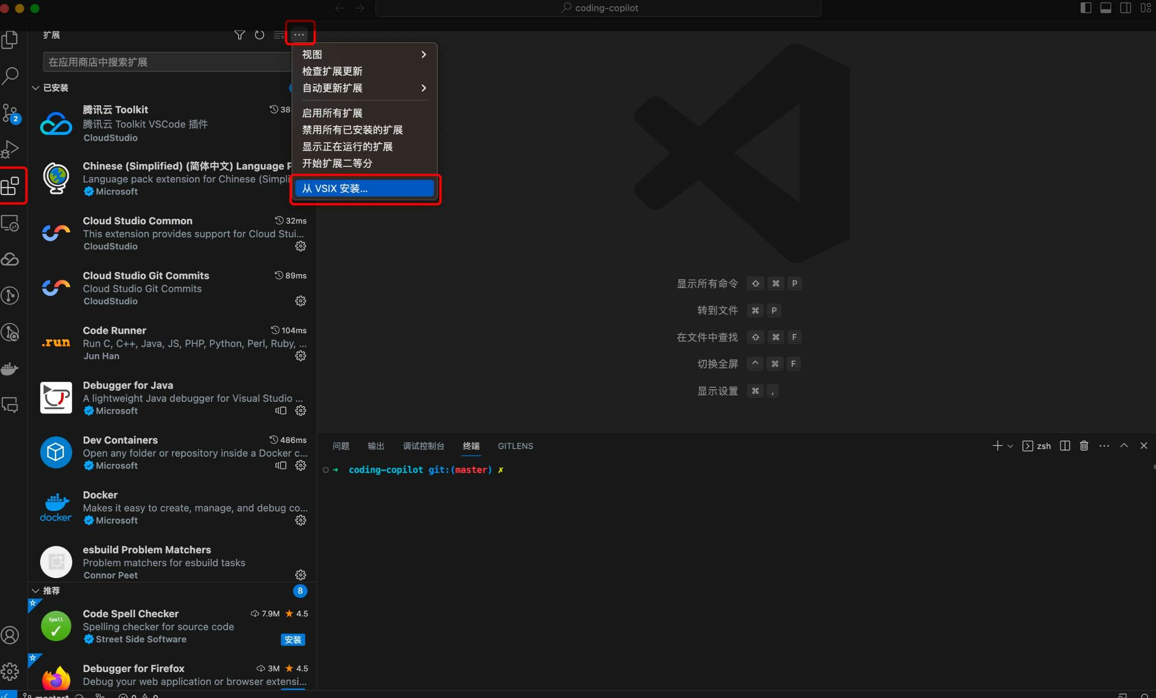This screenshot has height=698, width=1156.
Task: Open Code Runner extension gear settings
Action: tap(300, 356)
